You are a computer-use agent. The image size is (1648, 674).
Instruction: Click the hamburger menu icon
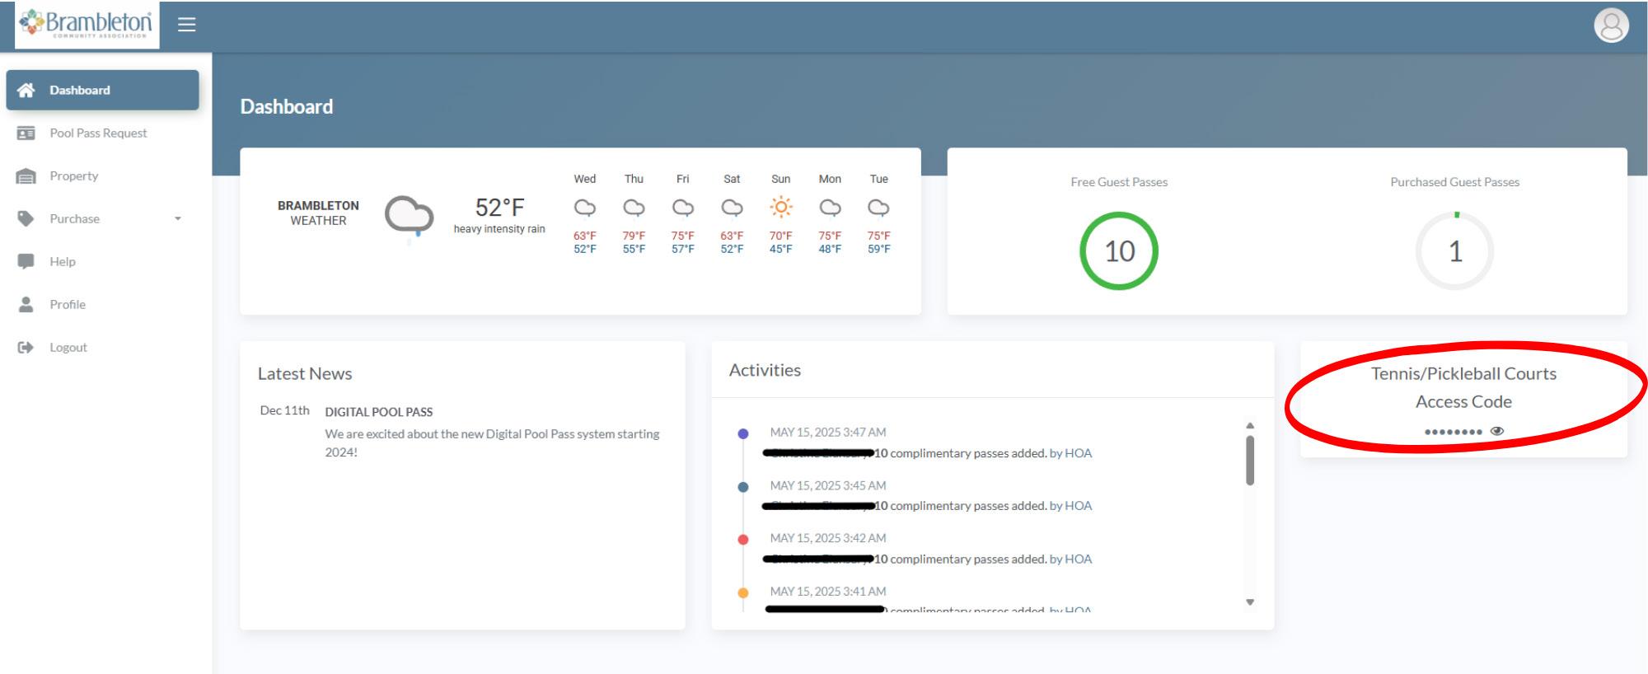pyautogui.click(x=187, y=25)
